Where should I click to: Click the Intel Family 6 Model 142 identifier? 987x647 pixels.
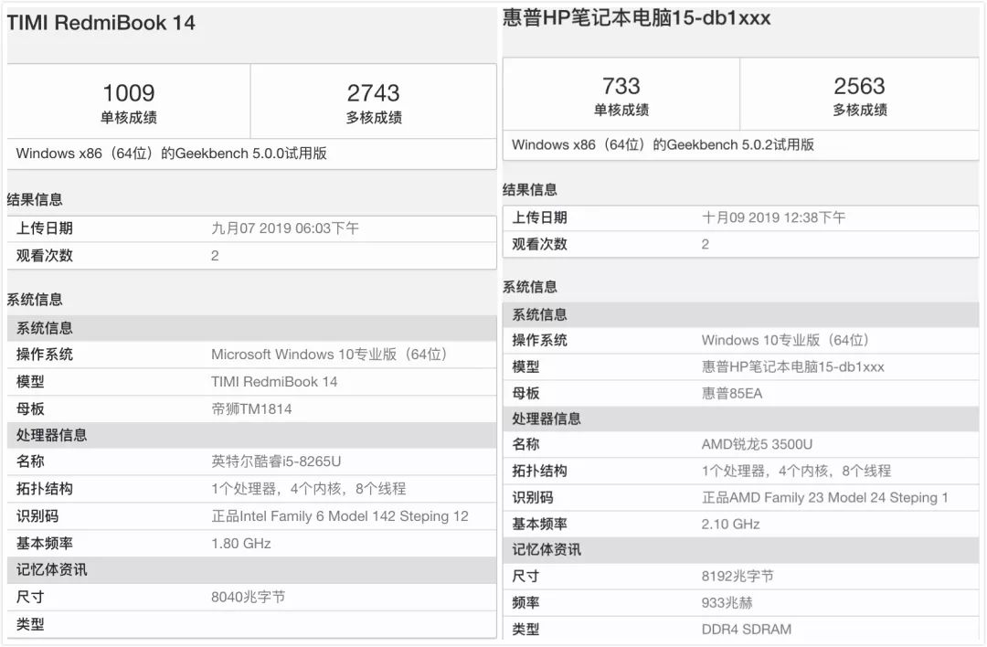coord(340,516)
